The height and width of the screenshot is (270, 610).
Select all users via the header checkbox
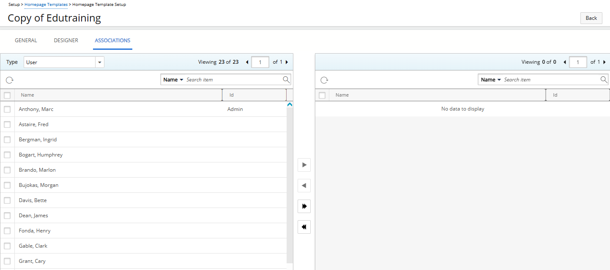pyautogui.click(x=7, y=95)
